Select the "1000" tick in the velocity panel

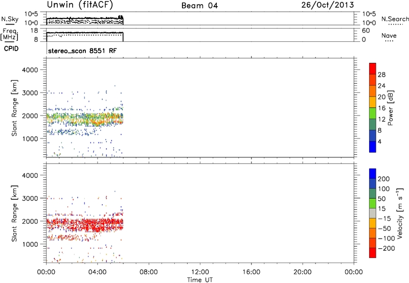click(x=30, y=244)
